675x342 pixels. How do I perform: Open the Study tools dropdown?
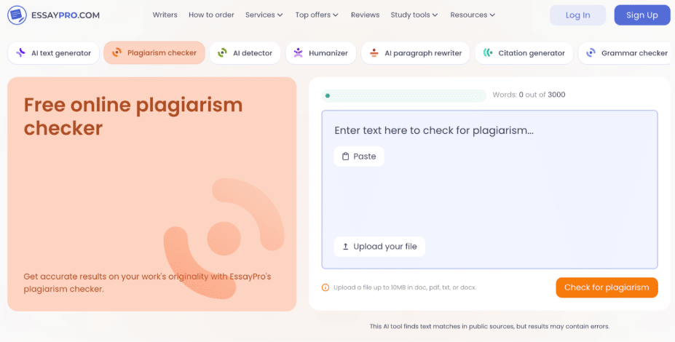[x=414, y=15]
